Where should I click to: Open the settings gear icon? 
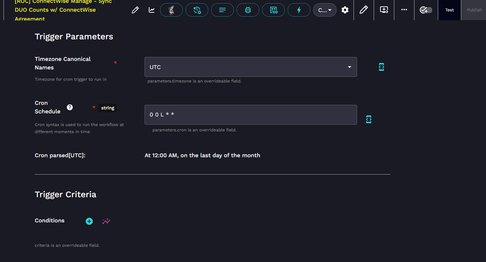click(345, 10)
